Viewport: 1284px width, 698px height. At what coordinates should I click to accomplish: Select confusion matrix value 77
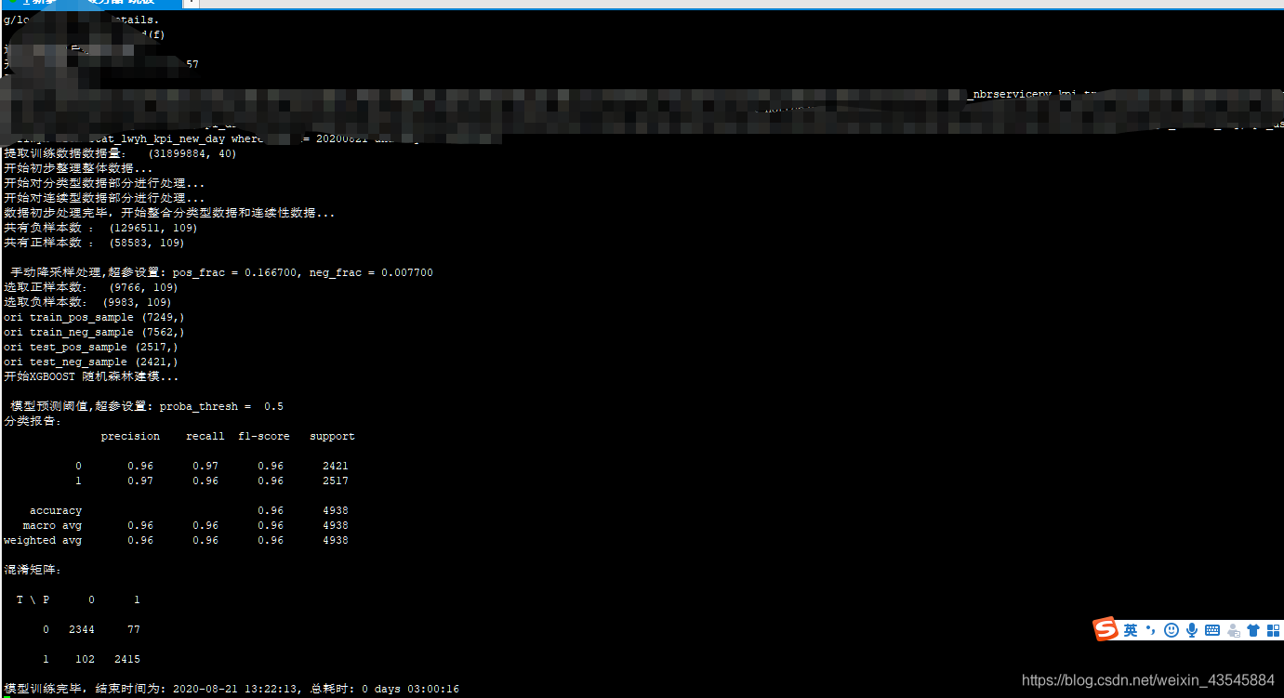point(134,629)
